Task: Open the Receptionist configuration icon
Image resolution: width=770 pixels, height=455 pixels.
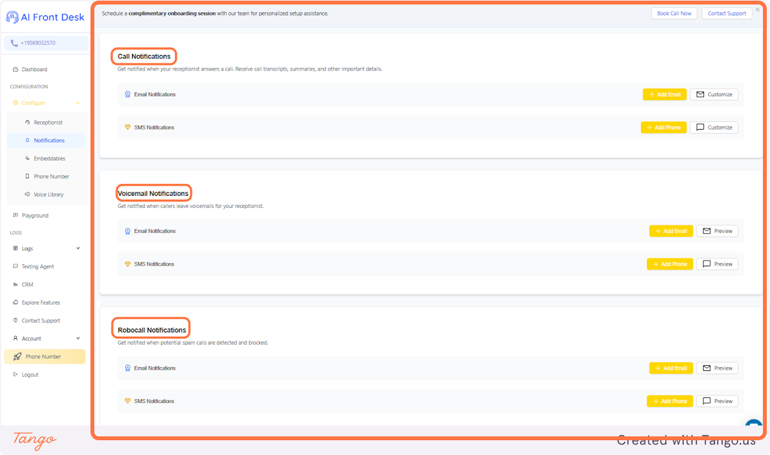Action: (28, 122)
